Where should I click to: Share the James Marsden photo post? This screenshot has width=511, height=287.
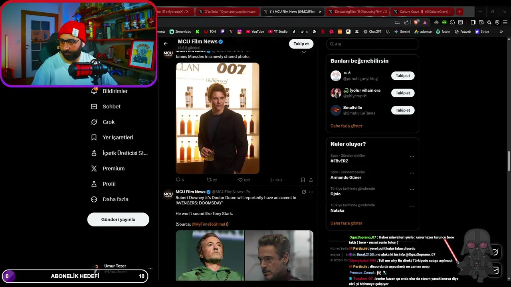[x=311, y=180]
